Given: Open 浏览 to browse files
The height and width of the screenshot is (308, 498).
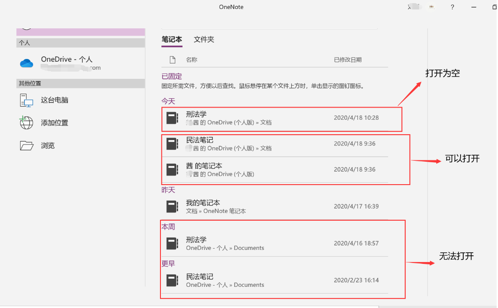Looking at the screenshot, I should (81, 145).
